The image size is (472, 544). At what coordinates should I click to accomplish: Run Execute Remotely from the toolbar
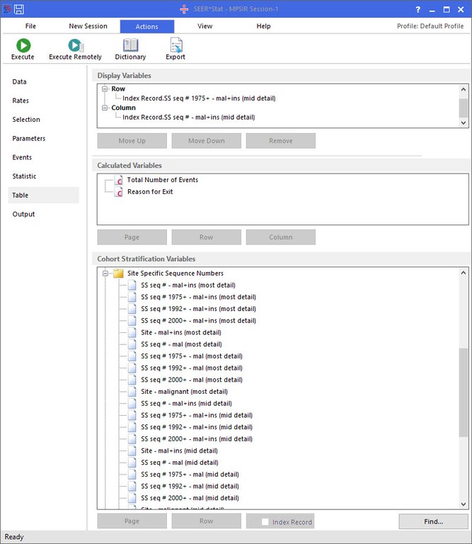click(75, 46)
